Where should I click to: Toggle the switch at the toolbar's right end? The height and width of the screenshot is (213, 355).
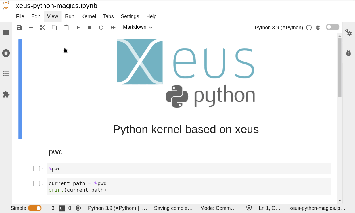pyautogui.click(x=333, y=27)
